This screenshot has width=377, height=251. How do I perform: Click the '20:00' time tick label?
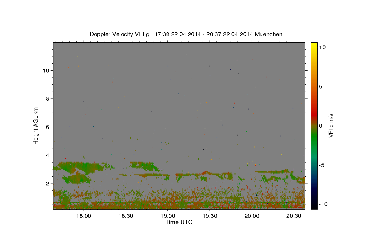pos(252,216)
